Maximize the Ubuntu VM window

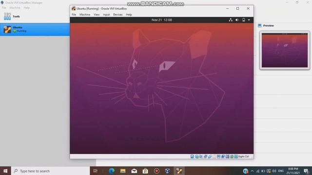click(x=237, y=9)
